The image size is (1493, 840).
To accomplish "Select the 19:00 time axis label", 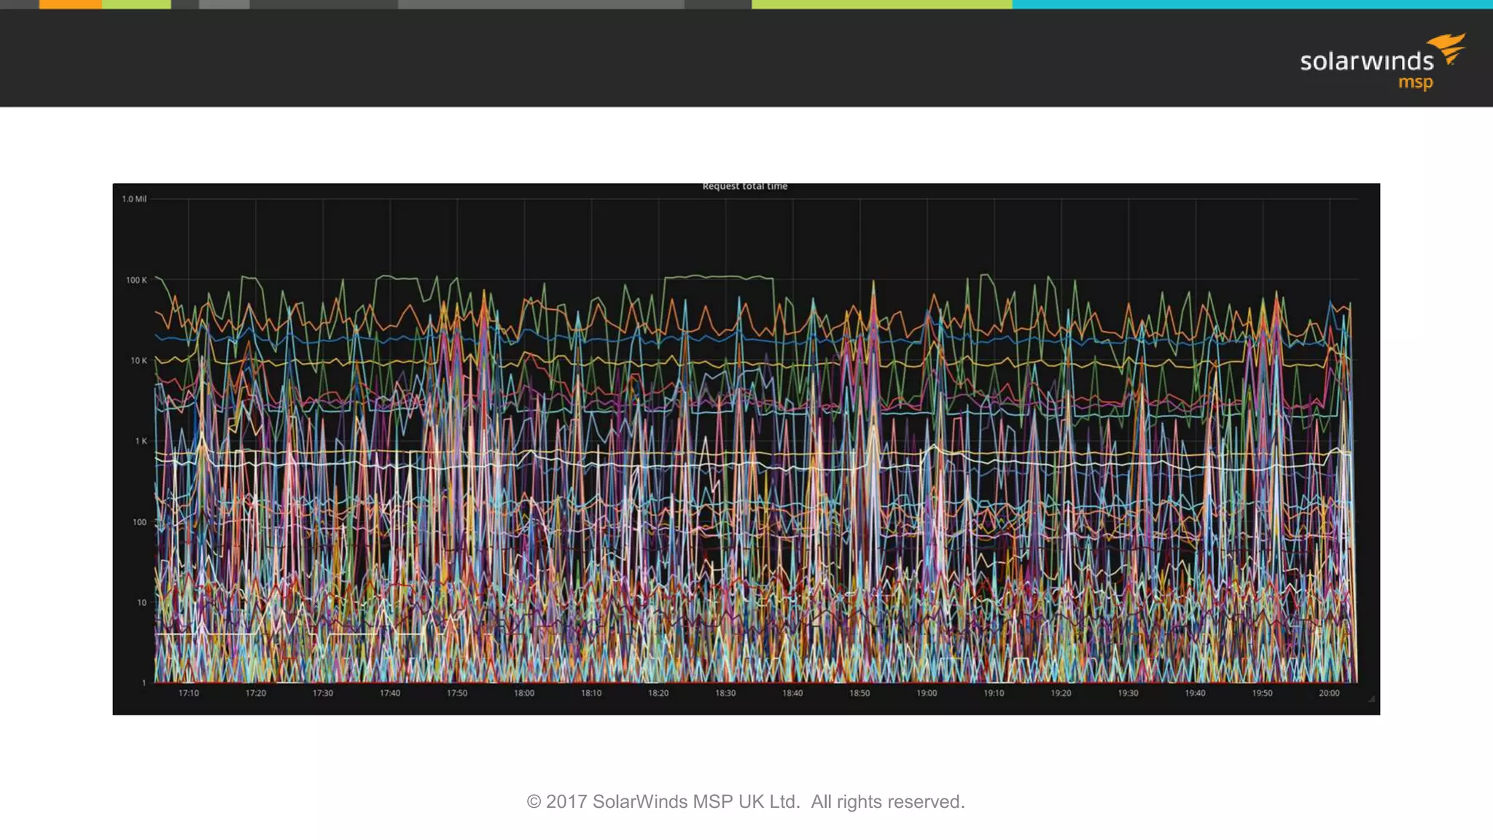I will coord(927,693).
